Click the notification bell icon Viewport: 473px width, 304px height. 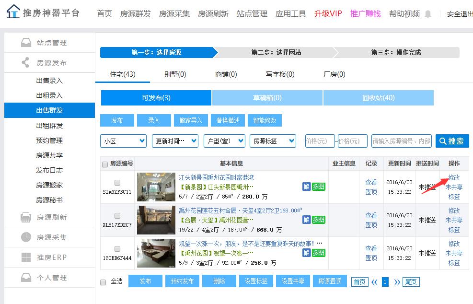[x=428, y=14]
